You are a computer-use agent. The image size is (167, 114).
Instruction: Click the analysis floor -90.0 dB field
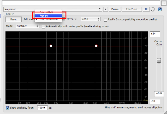point(42,108)
